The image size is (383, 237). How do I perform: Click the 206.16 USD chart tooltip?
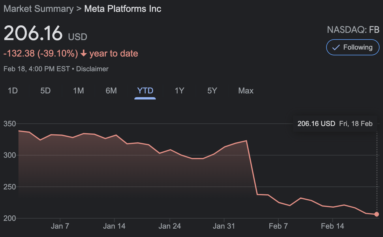coord(335,124)
